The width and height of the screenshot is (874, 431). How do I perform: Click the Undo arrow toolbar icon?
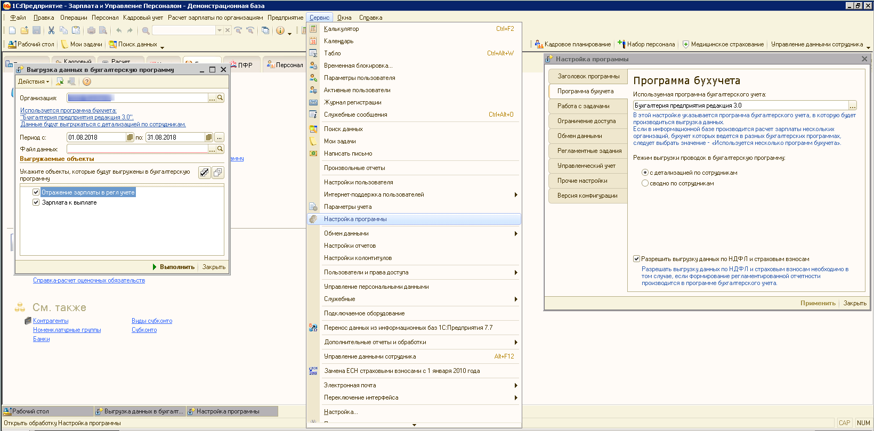coord(119,30)
